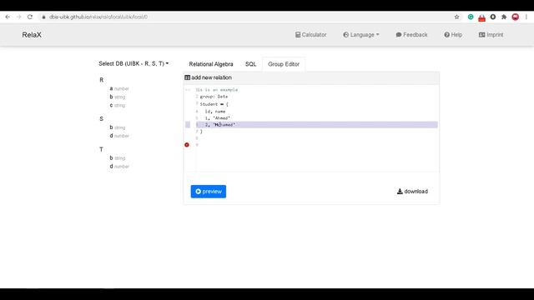Viewport: 534px width, 300px height.
Task: Click attribute b string under R
Action: pyautogui.click(x=117, y=97)
